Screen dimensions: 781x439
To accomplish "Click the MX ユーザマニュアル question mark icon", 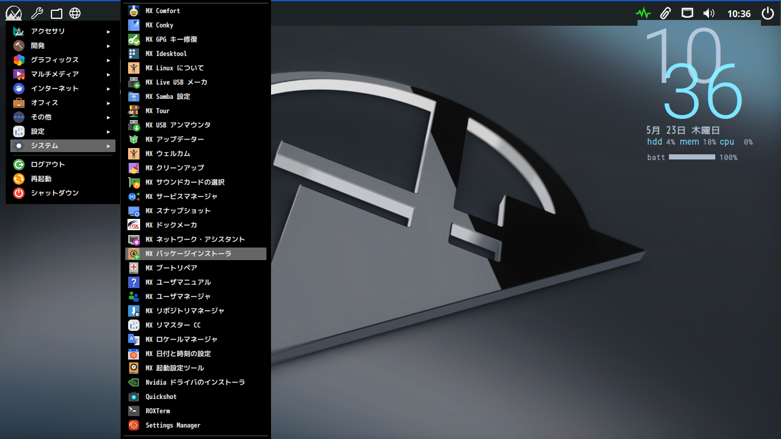I will point(134,282).
